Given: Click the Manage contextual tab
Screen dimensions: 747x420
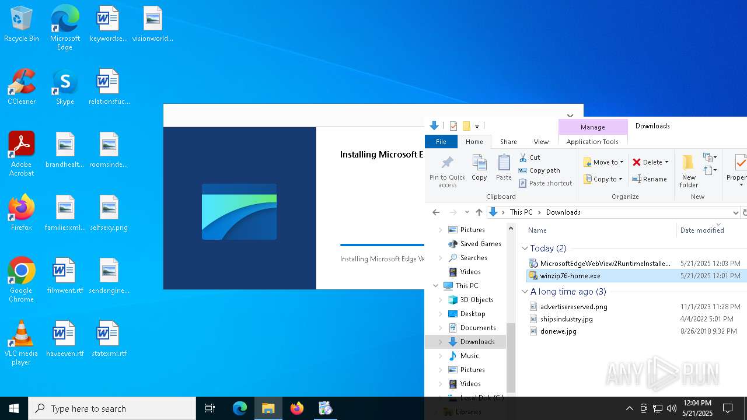Looking at the screenshot, I should click(x=593, y=127).
